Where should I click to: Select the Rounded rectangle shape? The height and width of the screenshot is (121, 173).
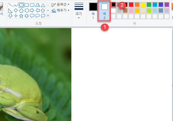32,5
